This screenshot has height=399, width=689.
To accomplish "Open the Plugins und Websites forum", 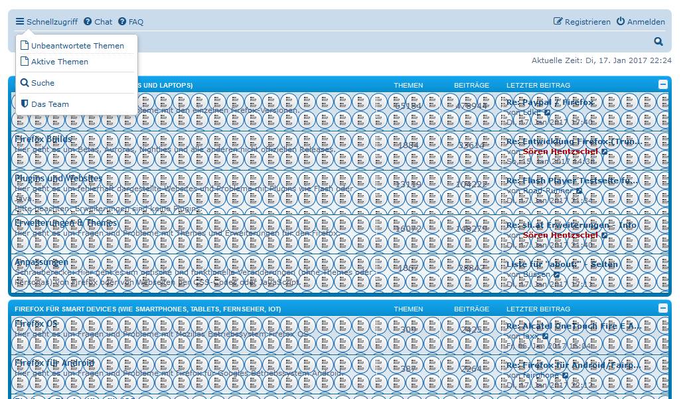I will click(58, 179).
